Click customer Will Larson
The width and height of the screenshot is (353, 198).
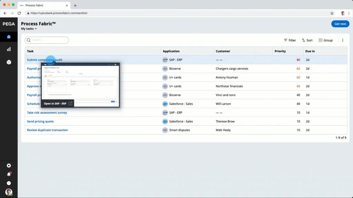pyautogui.click(x=223, y=104)
